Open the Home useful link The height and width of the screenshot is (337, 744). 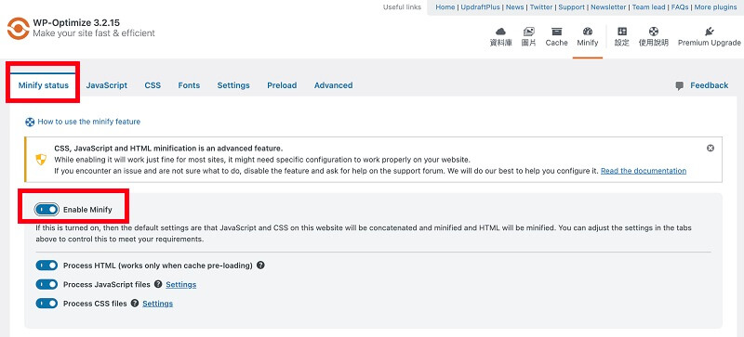point(445,7)
